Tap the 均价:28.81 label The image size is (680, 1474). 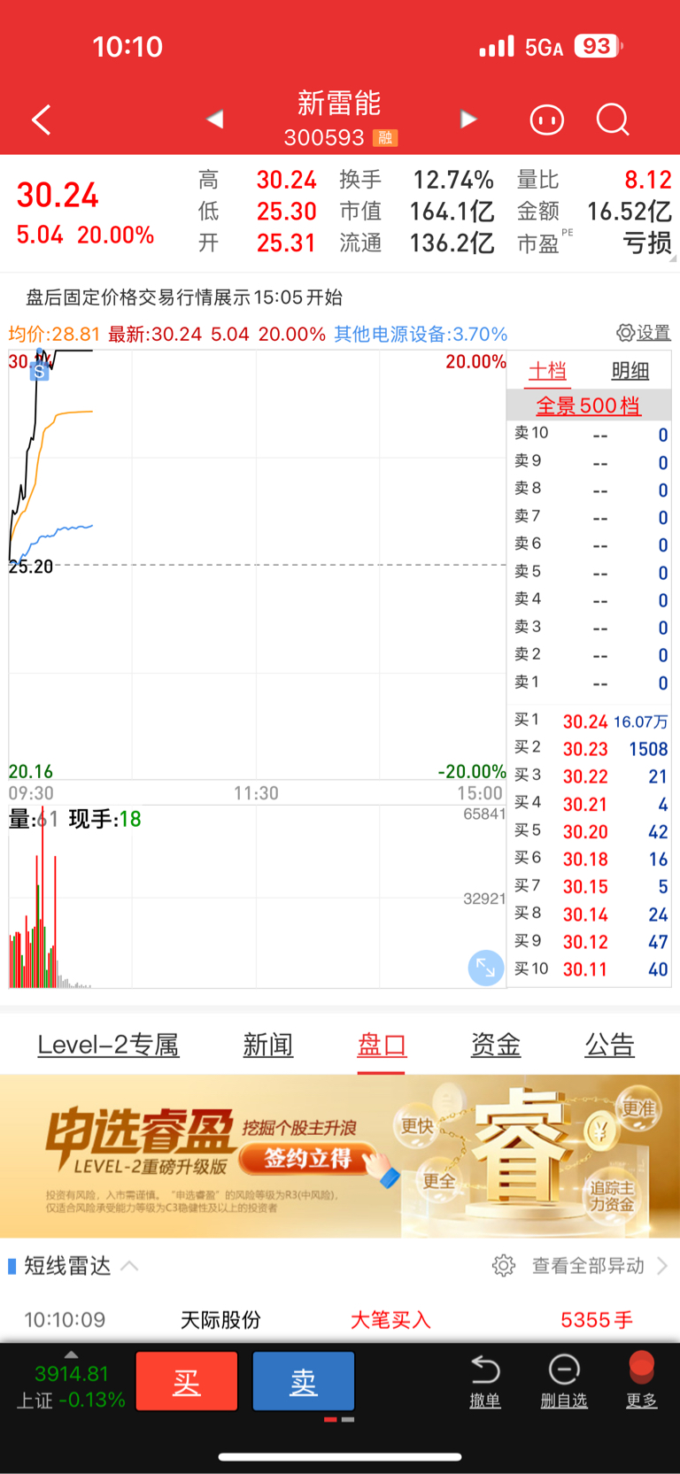[x=54, y=334]
